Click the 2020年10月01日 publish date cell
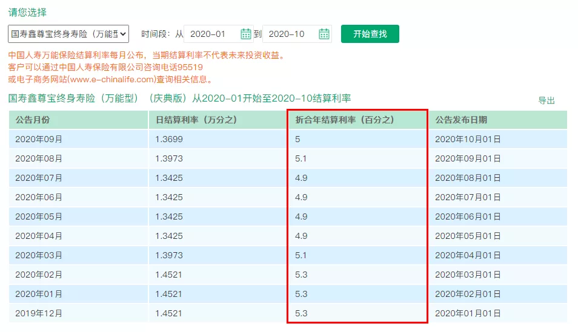The image size is (578, 332). click(x=497, y=139)
